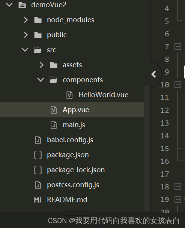The height and width of the screenshot is (228, 185).
Task: Click the HelloWorld.vue file icon
Action: coord(69,95)
